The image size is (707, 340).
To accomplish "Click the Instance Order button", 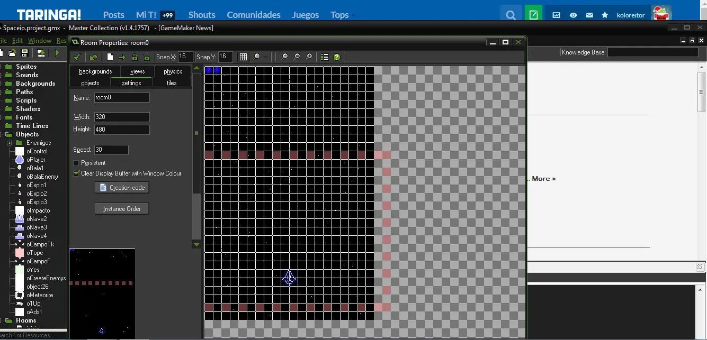I will click(x=122, y=209).
